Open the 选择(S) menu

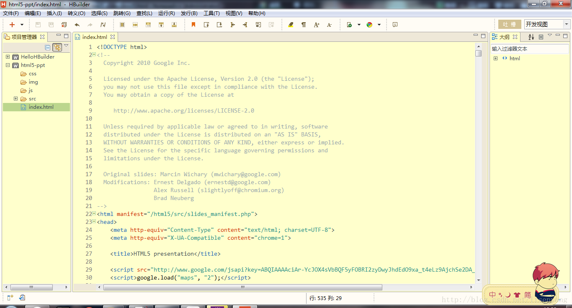[99, 13]
